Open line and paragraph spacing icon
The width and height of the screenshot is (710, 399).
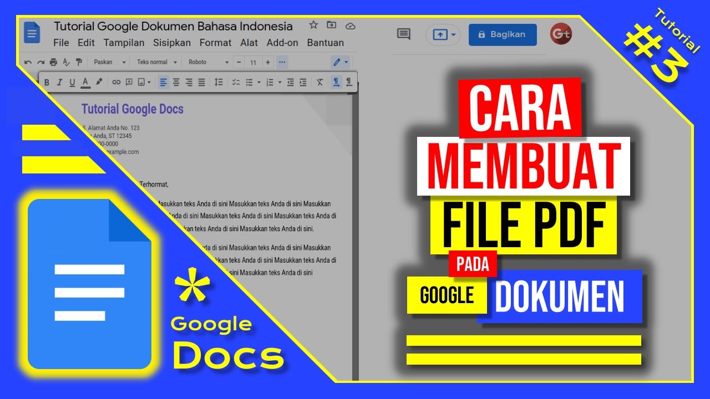coord(219,82)
